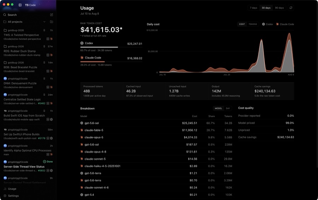The image size is (318, 200).
Task: Toggle Codex series in chart legend
Action: click(x=267, y=24)
